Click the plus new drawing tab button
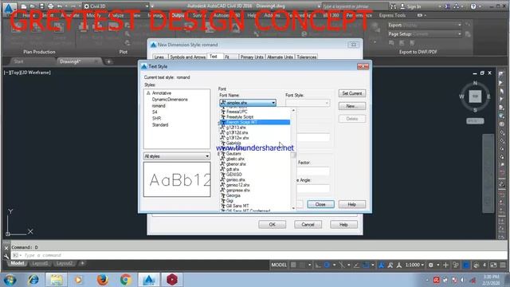 click(108, 61)
